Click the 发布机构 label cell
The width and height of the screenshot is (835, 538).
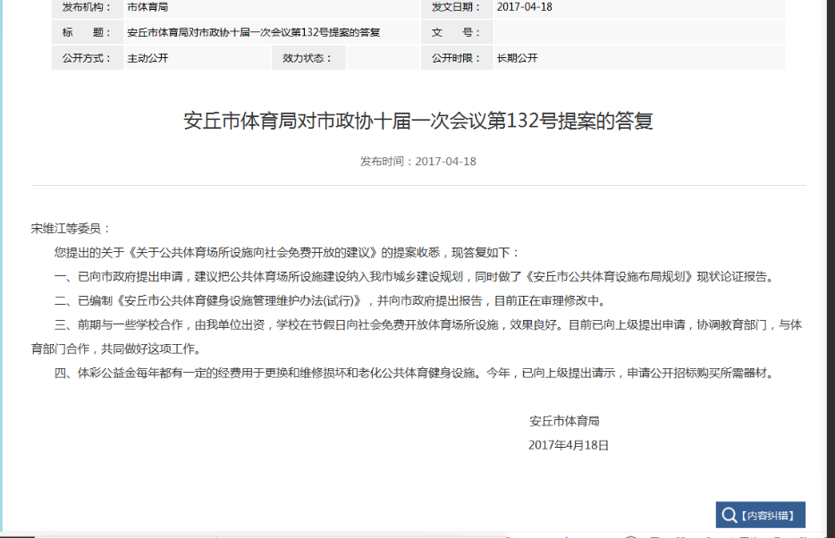pos(88,7)
